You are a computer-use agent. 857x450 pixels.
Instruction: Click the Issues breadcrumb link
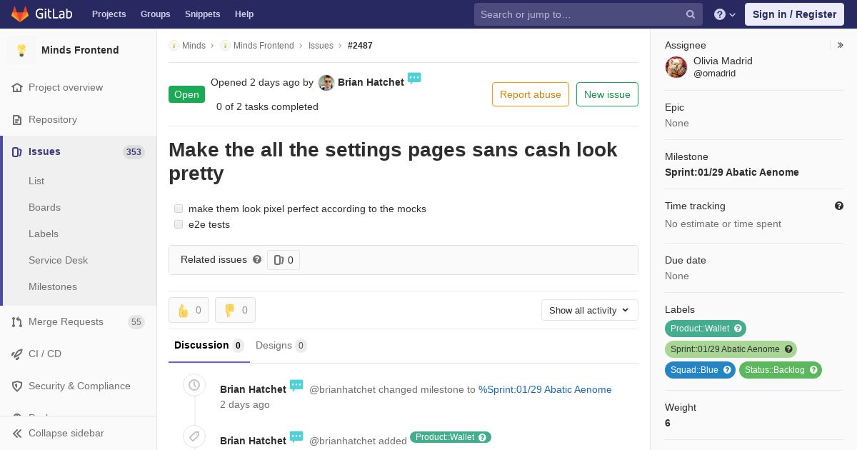pos(321,46)
